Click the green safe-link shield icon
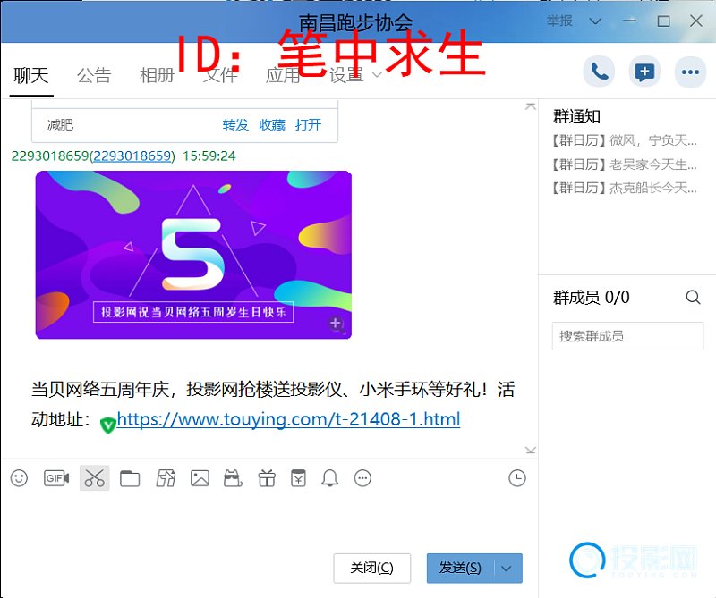716x598 pixels. click(x=107, y=425)
